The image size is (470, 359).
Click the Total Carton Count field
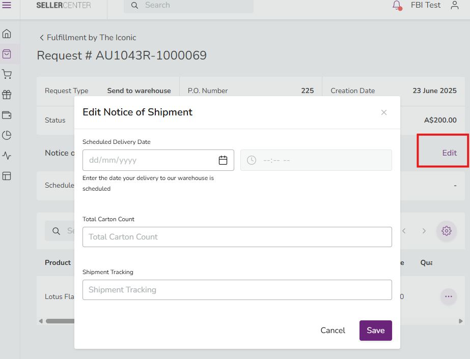click(x=237, y=237)
